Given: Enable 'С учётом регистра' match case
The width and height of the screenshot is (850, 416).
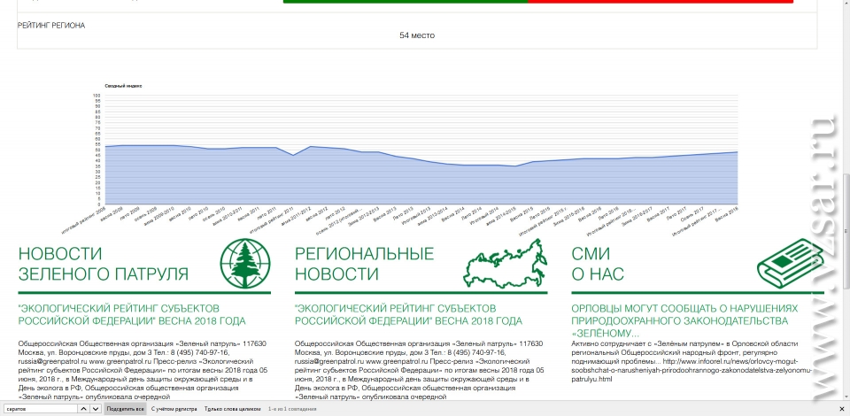Looking at the screenshot, I should [x=174, y=410].
